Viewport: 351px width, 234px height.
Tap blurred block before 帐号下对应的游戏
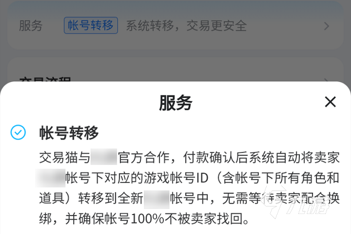[x=50, y=178]
